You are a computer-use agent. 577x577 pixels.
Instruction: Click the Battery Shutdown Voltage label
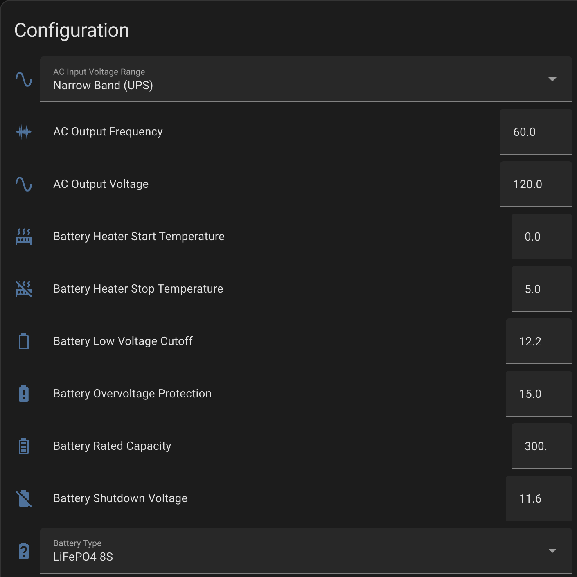(120, 498)
